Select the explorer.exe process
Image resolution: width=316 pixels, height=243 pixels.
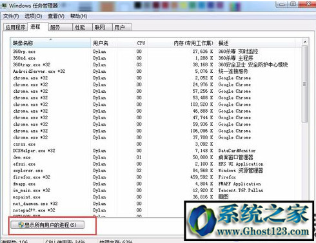156,171
